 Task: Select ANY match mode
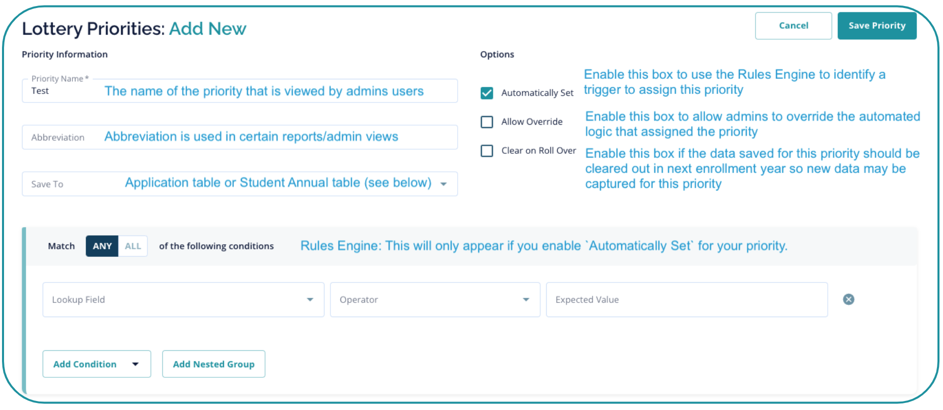pyautogui.click(x=102, y=246)
